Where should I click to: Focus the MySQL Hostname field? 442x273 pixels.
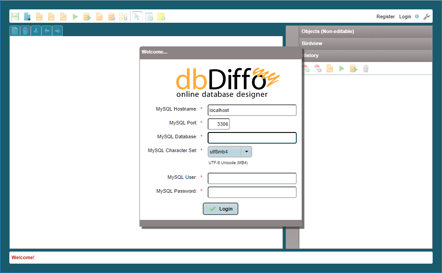(x=252, y=110)
